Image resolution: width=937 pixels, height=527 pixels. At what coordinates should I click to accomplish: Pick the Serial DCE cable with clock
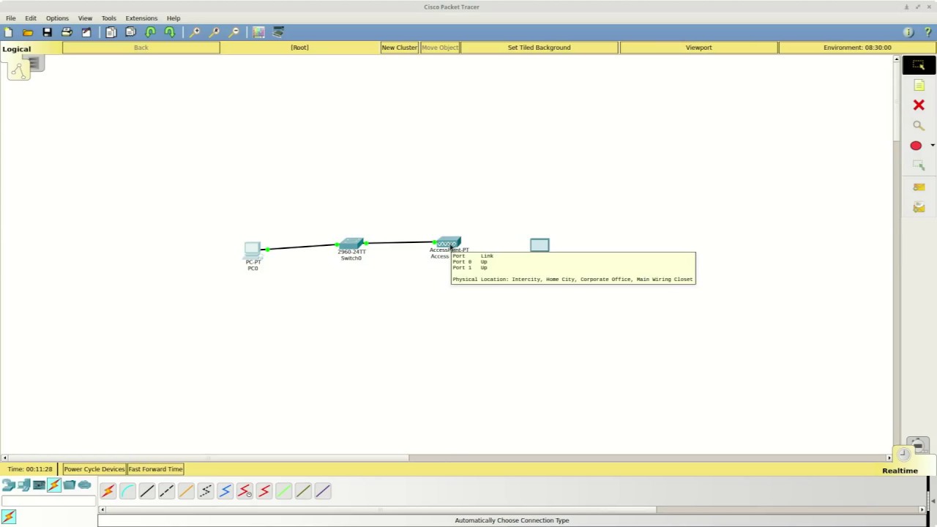click(244, 491)
